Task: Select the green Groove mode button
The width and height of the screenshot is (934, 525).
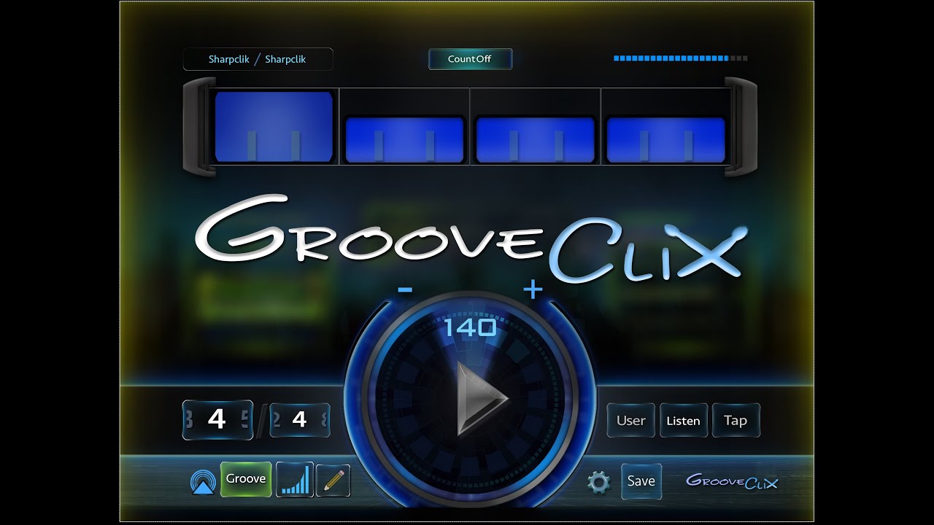Action: [246, 479]
